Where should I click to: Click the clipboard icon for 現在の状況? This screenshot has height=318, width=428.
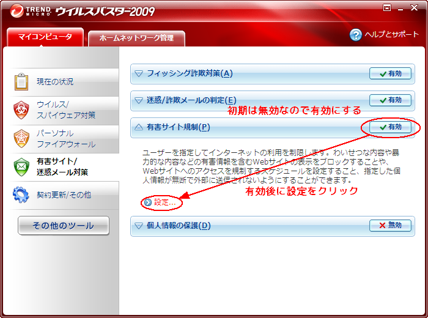coord(21,81)
